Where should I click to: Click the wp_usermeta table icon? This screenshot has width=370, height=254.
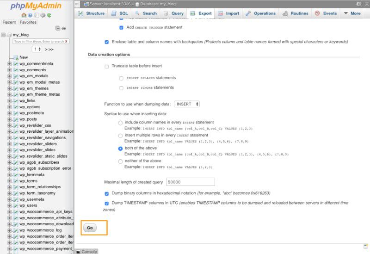(x=16, y=199)
